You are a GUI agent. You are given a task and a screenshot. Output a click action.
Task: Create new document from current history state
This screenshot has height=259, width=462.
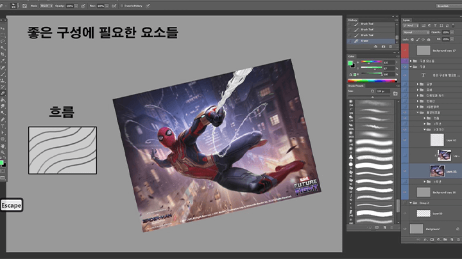(375, 47)
